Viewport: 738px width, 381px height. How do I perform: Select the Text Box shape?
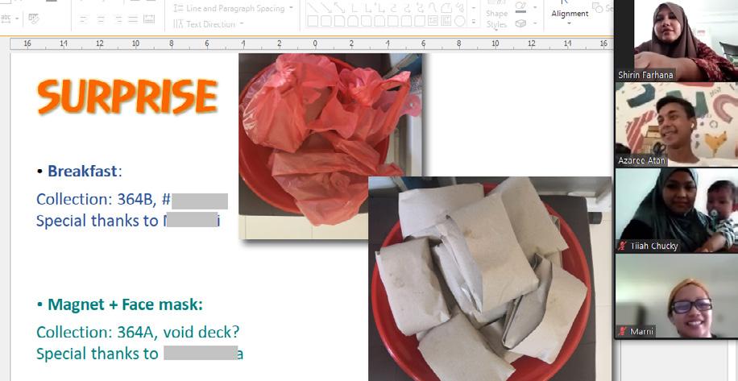(433, 21)
